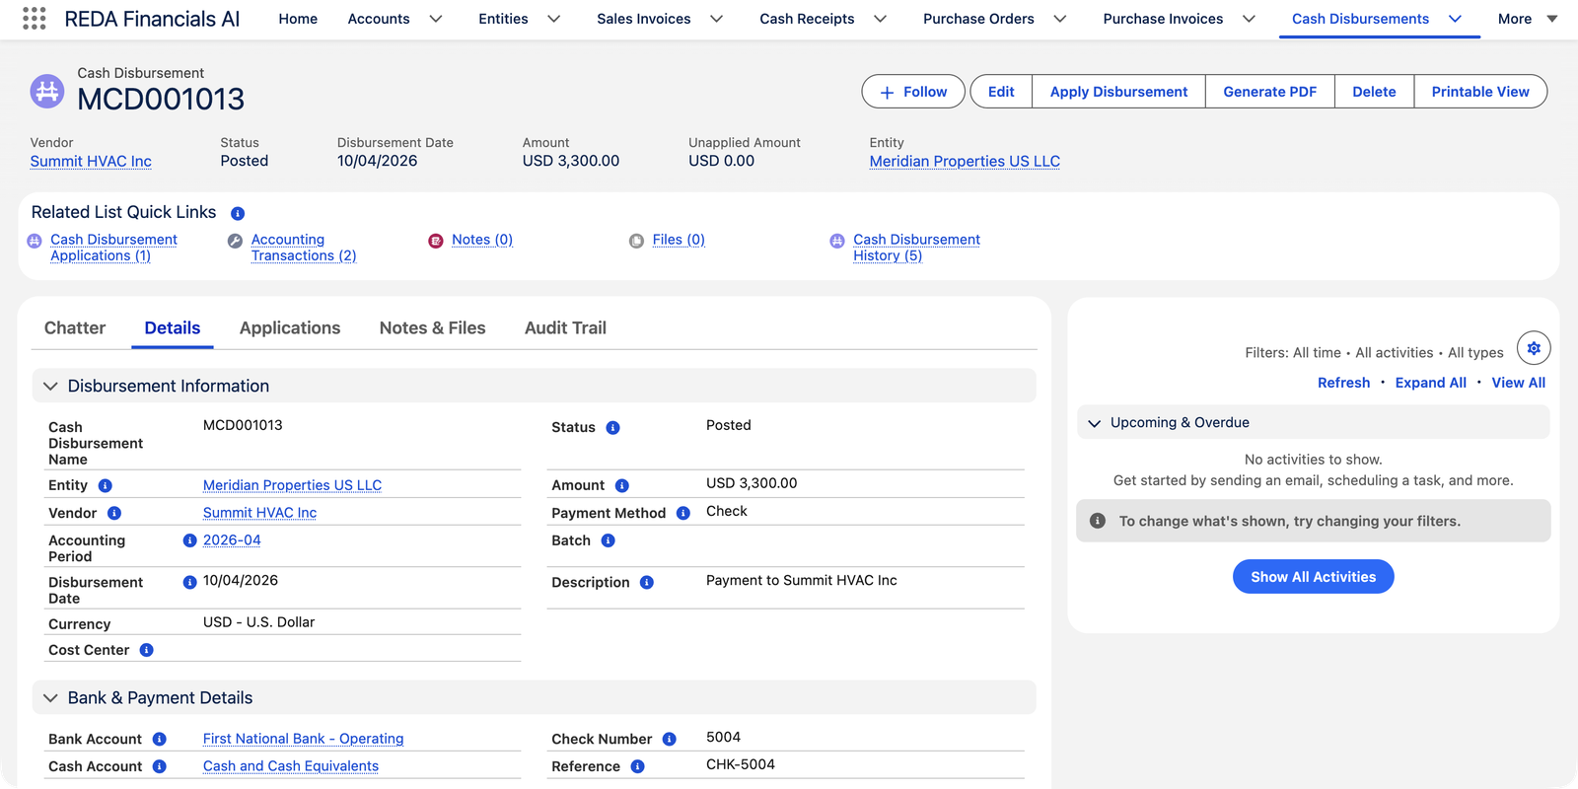Open the Accounts menu dropdown arrow
The width and height of the screenshot is (1578, 789).
[436, 19]
